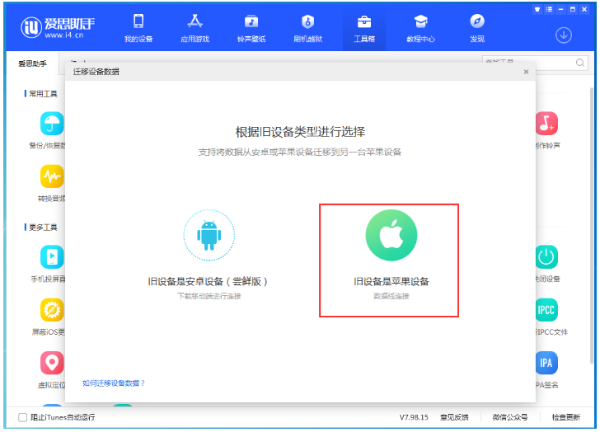600x432 pixels.
Task: Click 旧设备是苹果设备 label
Action: 391,282
